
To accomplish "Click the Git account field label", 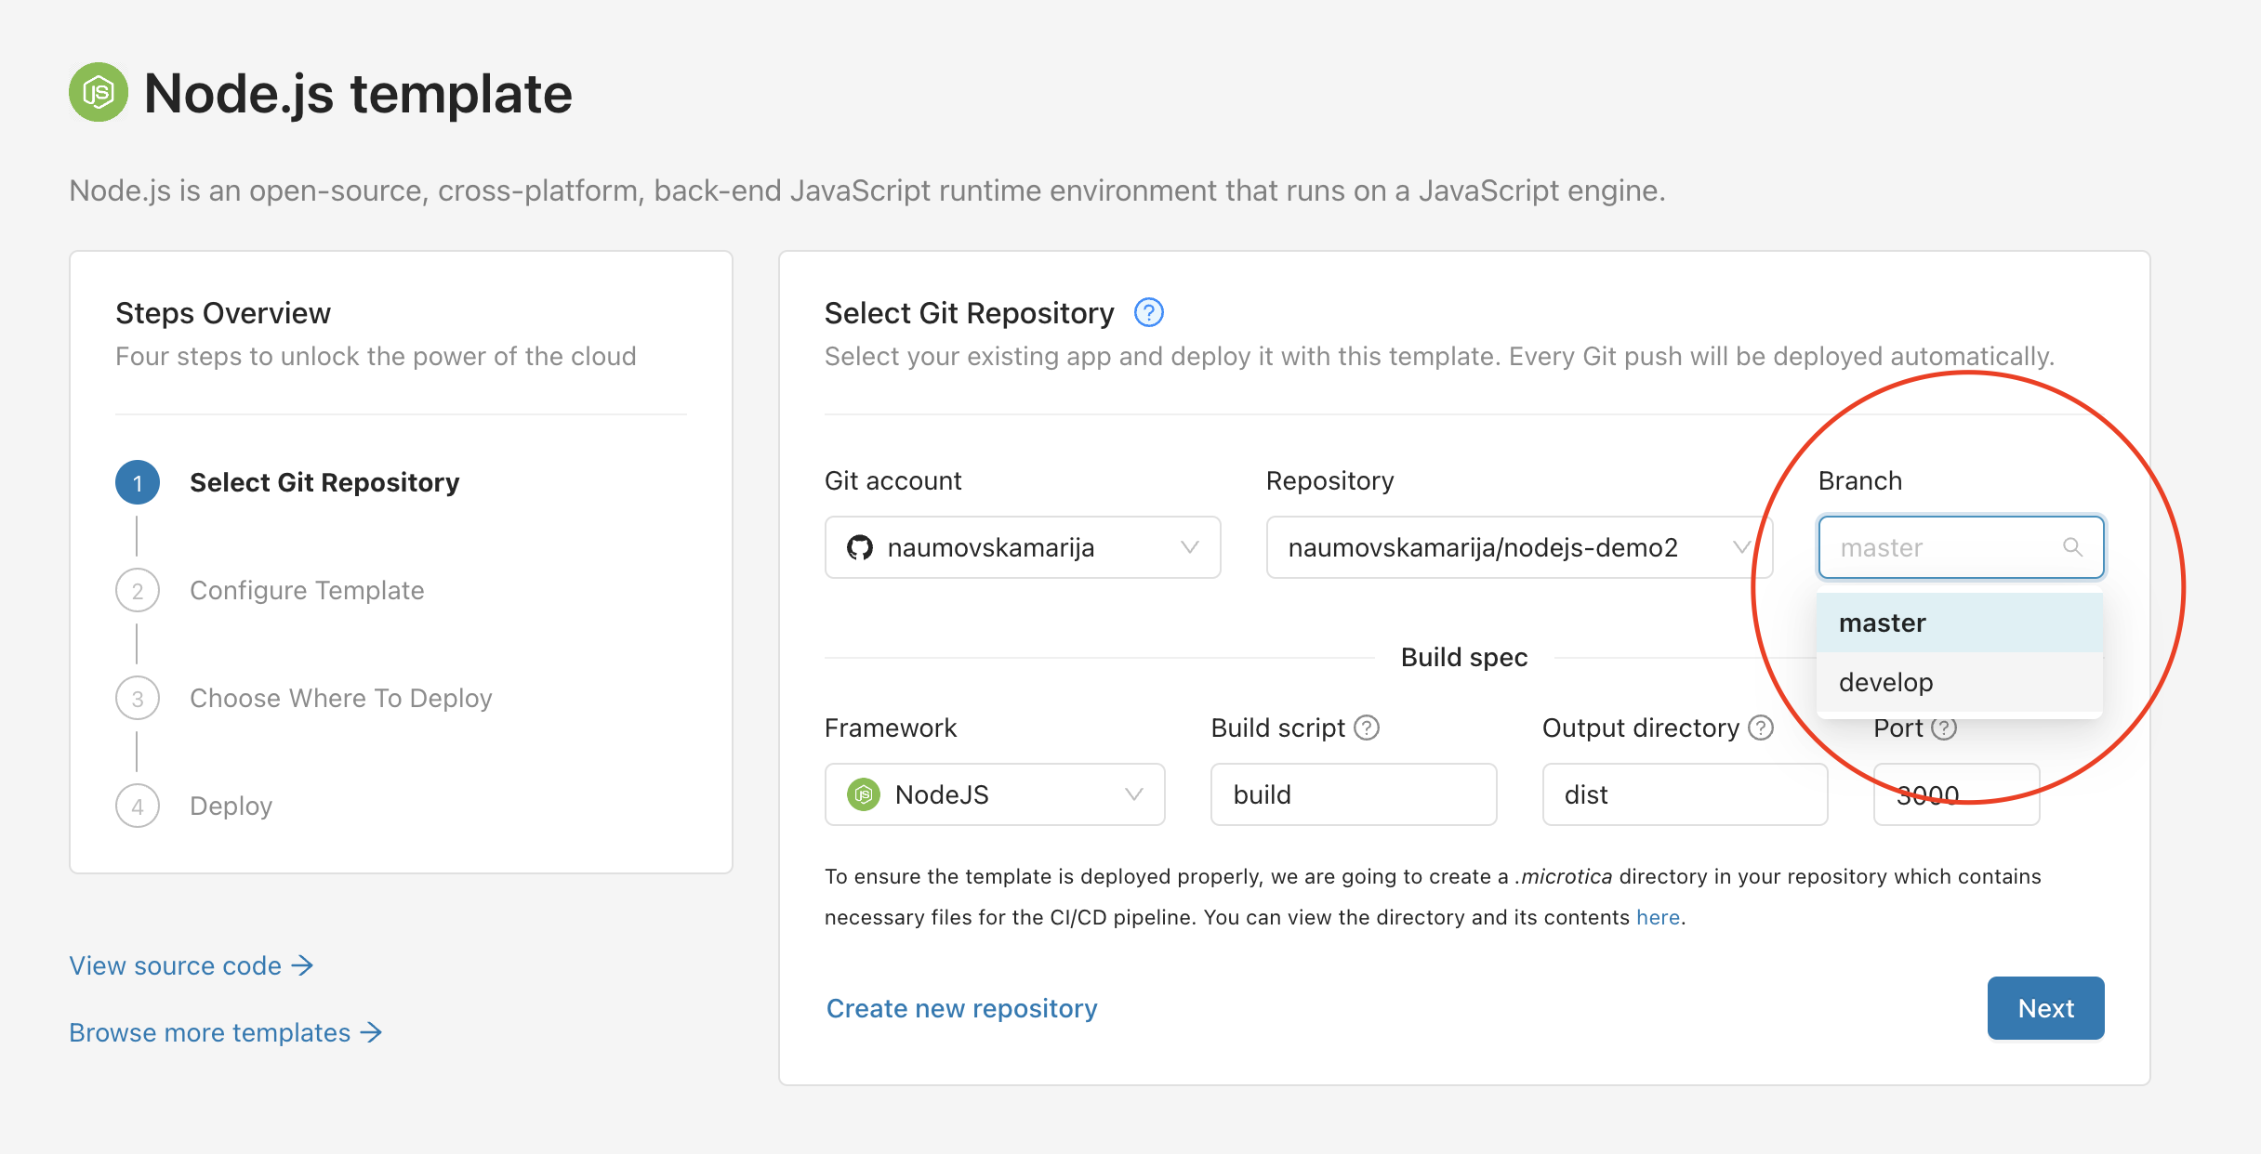I will click(892, 480).
